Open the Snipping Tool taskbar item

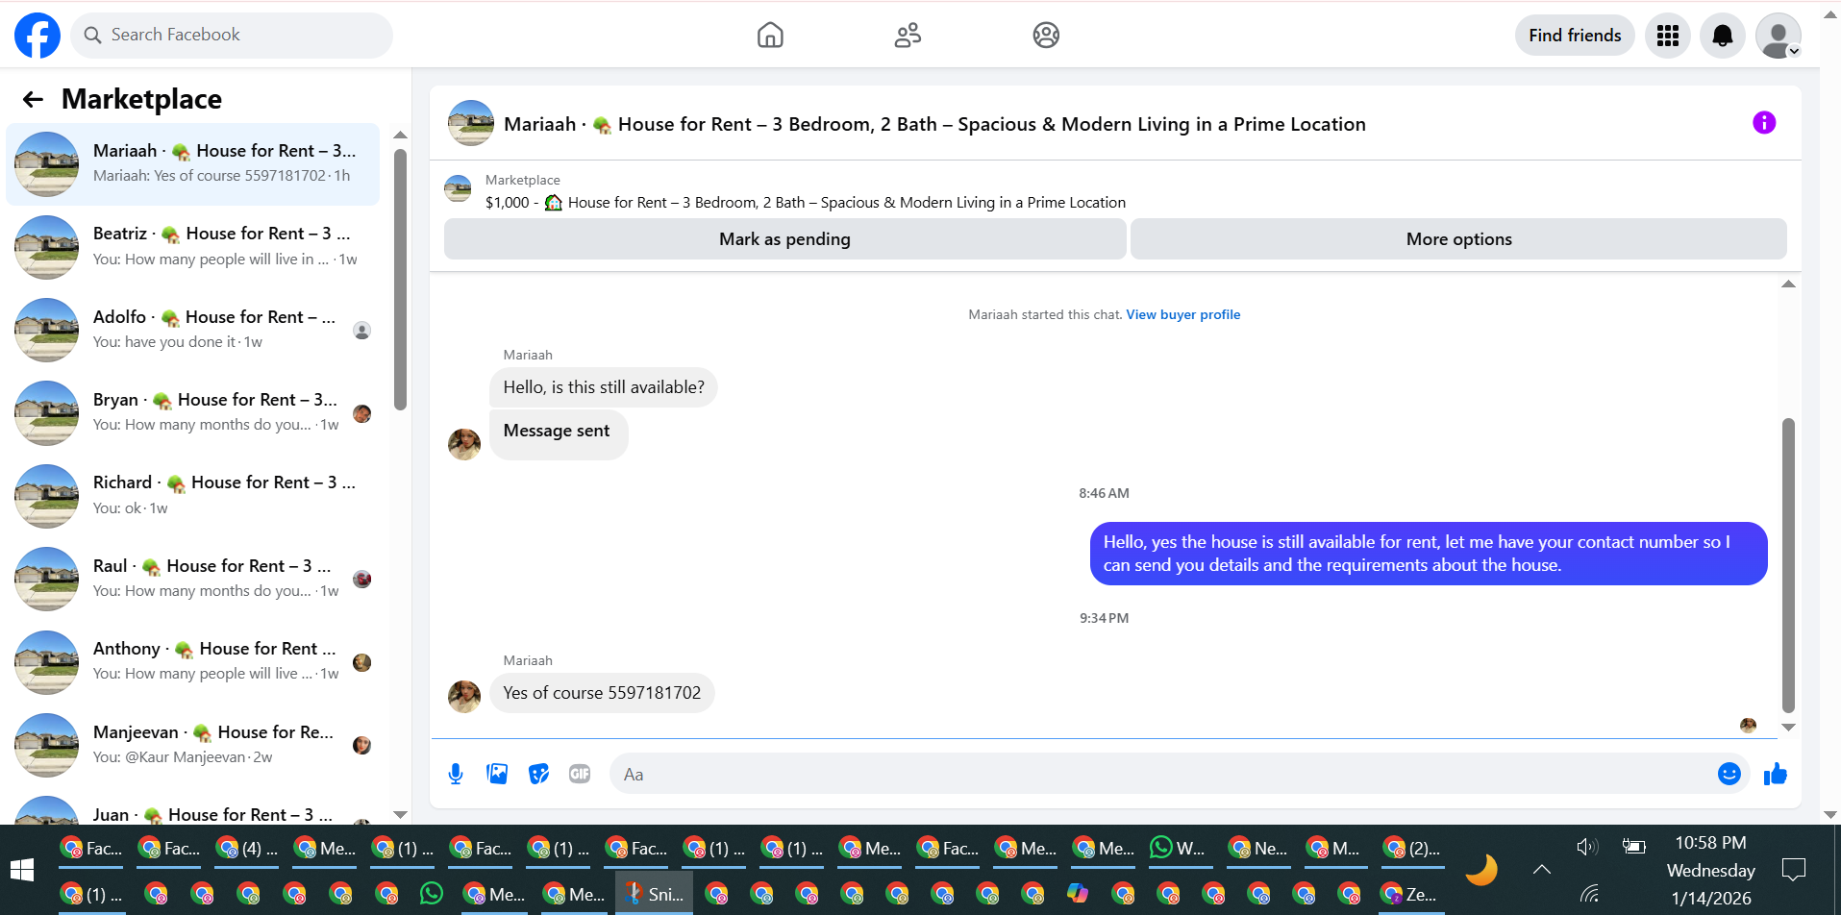(x=654, y=894)
